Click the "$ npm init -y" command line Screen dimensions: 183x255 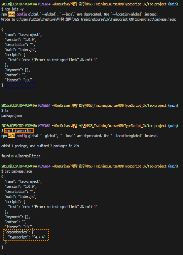[x=12, y=9]
